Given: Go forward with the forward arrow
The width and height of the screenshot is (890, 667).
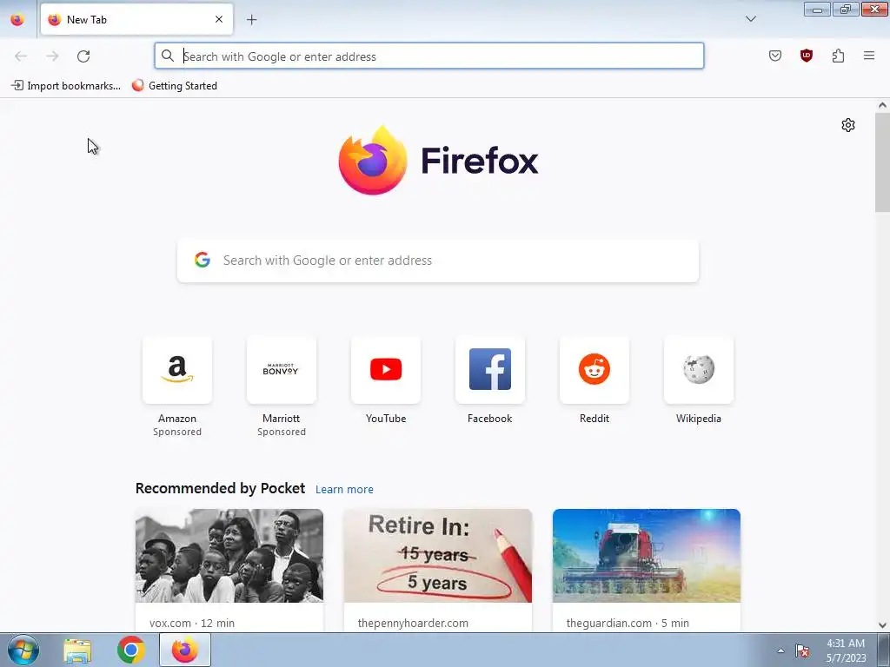Looking at the screenshot, I should tap(52, 56).
